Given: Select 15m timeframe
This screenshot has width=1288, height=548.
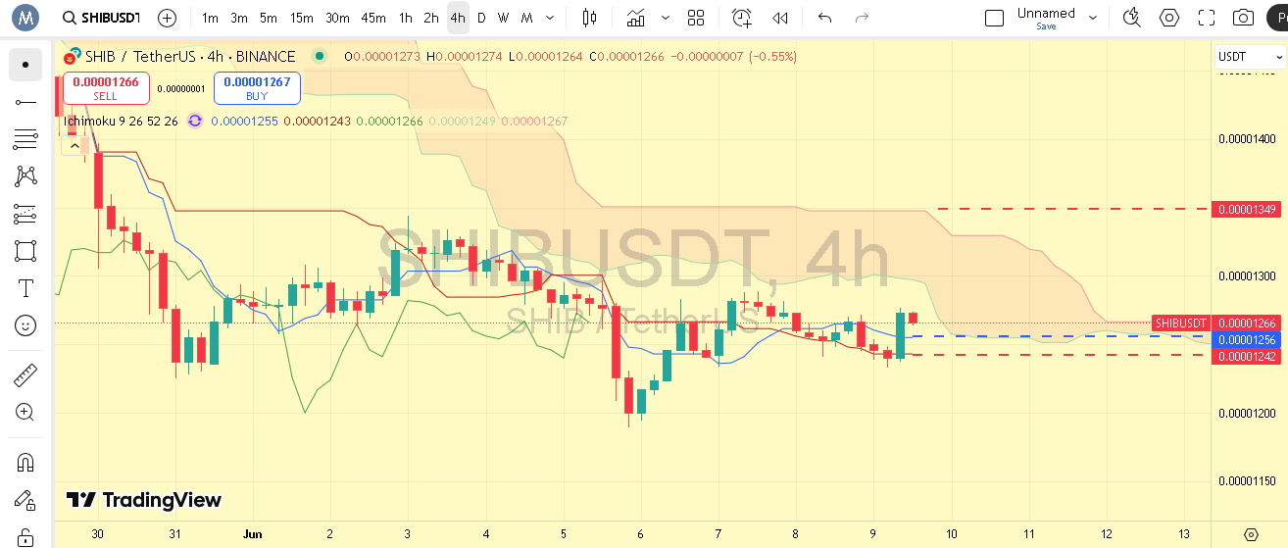Looking at the screenshot, I should [302, 18].
